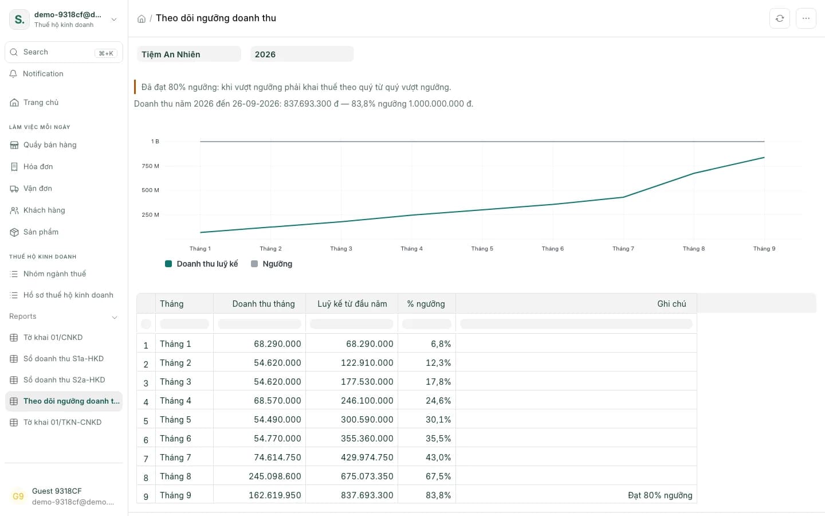825x516 pixels.
Task: Click filter field under % ngưỡng column
Action: tap(427, 324)
